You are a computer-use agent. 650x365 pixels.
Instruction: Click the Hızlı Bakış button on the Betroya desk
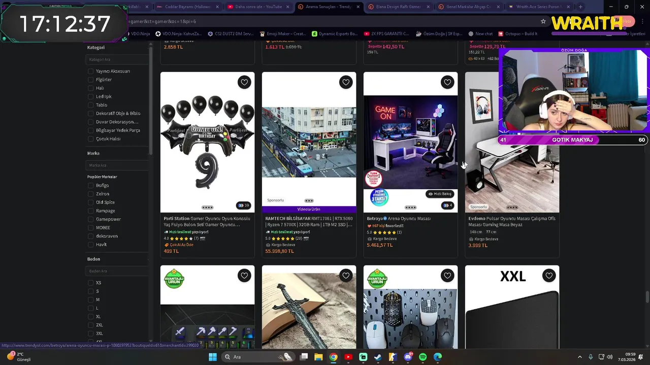pyautogui.click(x=440, y=194)
